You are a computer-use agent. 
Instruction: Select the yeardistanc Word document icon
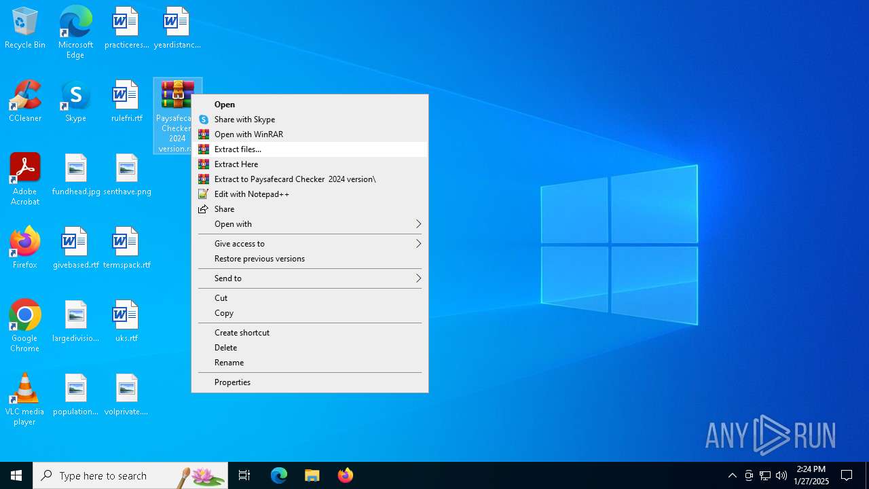click(x=177, y=29)
